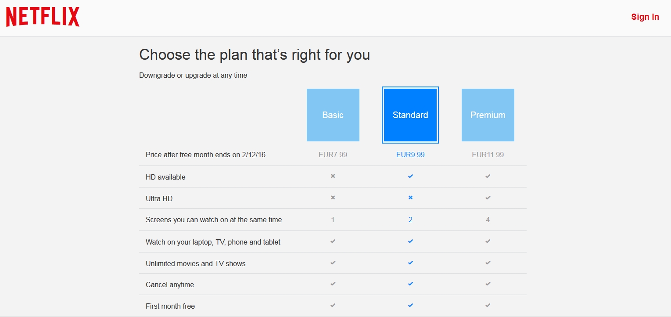The height and width of the screenshot is (317, 671).
Task: Click the 'Choose the plan' heading
Action: pos(255,55)
